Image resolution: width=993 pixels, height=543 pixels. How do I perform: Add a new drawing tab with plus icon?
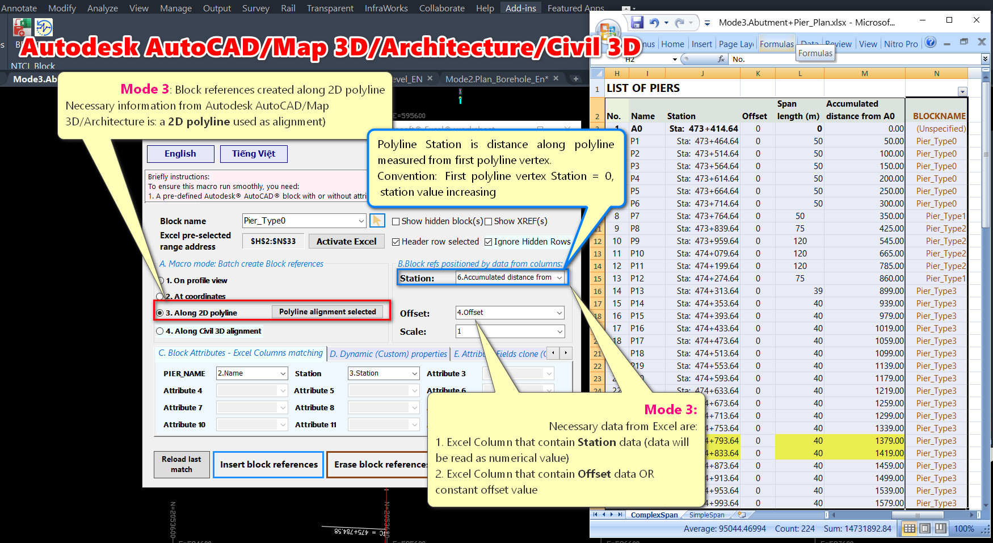tap(576, 79)
